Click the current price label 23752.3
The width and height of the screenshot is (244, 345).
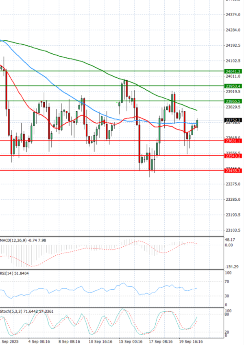point(233,120)
